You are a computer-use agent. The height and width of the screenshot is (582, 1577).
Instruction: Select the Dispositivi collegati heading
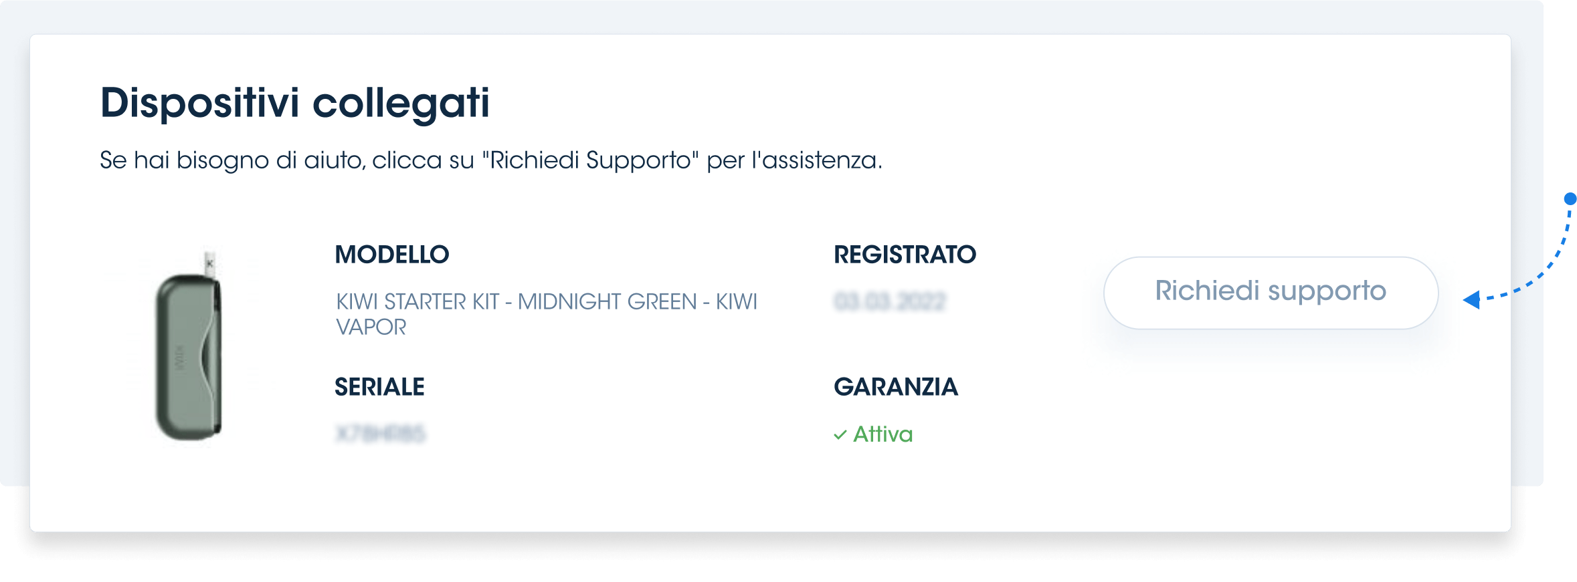pos(295,103)
